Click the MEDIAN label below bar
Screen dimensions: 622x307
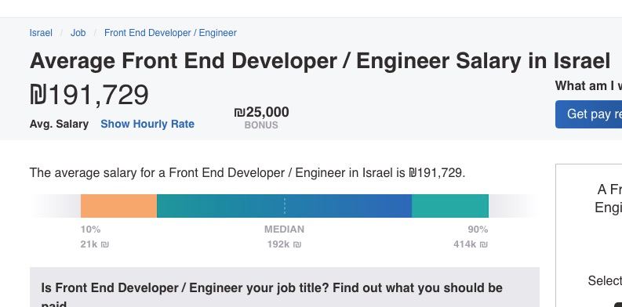[285, 229]
